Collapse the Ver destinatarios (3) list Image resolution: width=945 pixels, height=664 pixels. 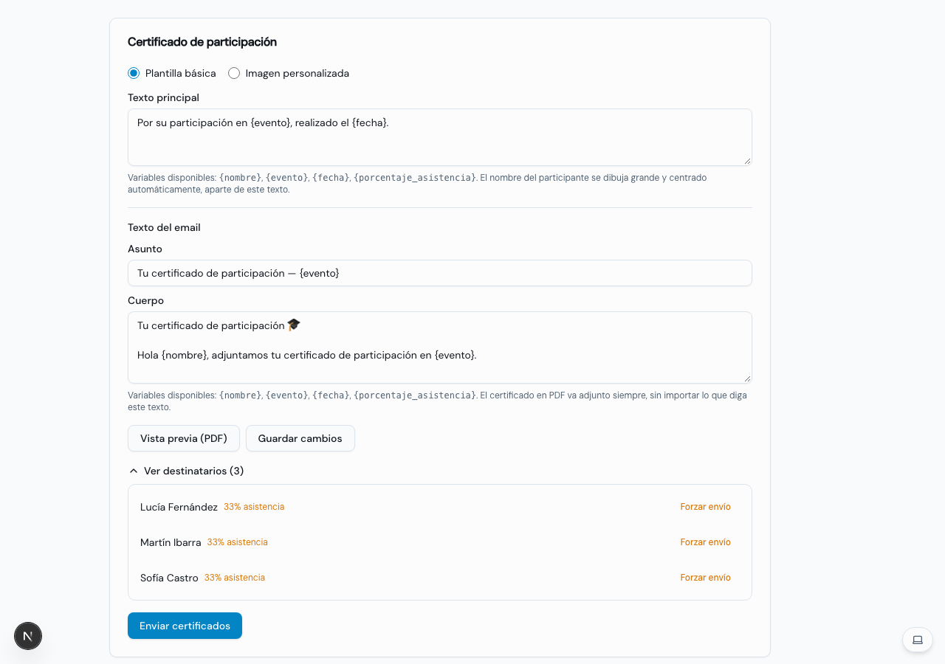186,471
